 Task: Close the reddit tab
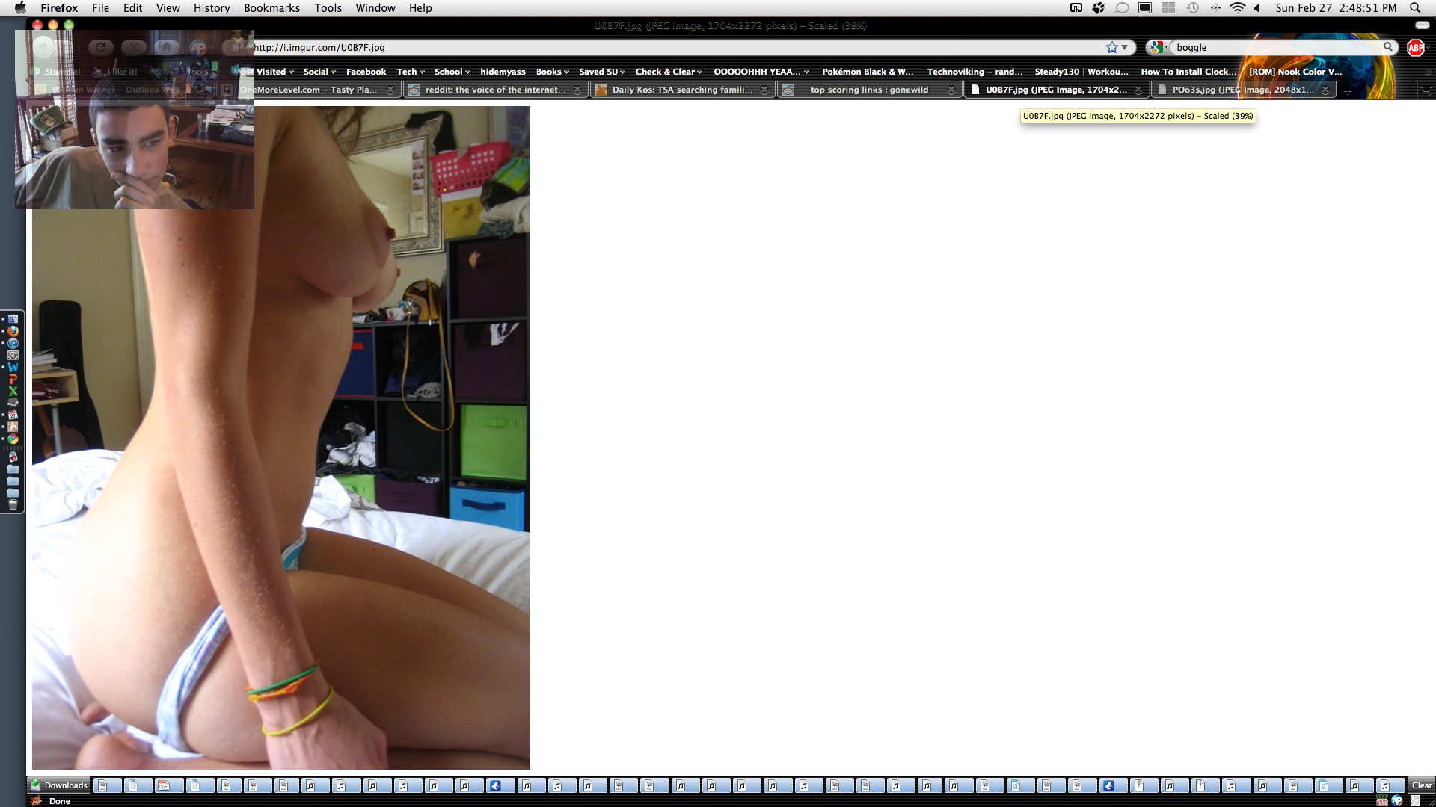(x=577, y=90)
